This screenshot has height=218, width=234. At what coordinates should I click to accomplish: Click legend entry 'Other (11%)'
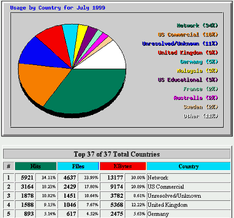pos(201,116)
